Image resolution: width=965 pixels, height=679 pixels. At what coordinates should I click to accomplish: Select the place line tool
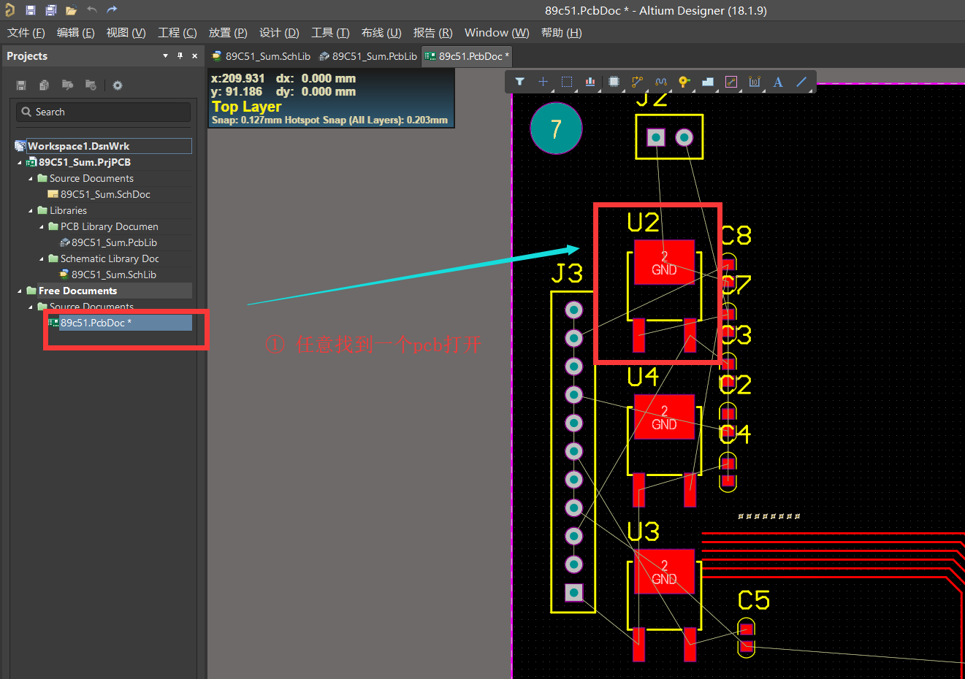[x=801, y=82]
